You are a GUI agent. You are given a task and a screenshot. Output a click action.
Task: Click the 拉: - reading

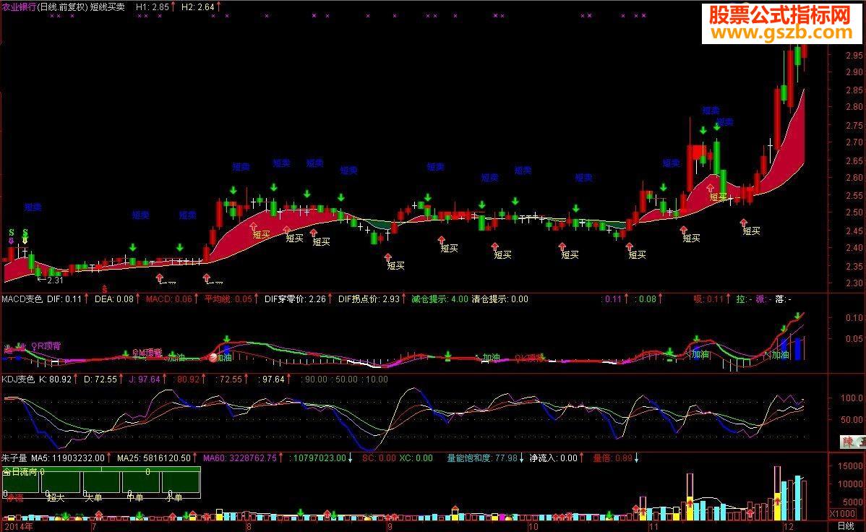[743, 299]
